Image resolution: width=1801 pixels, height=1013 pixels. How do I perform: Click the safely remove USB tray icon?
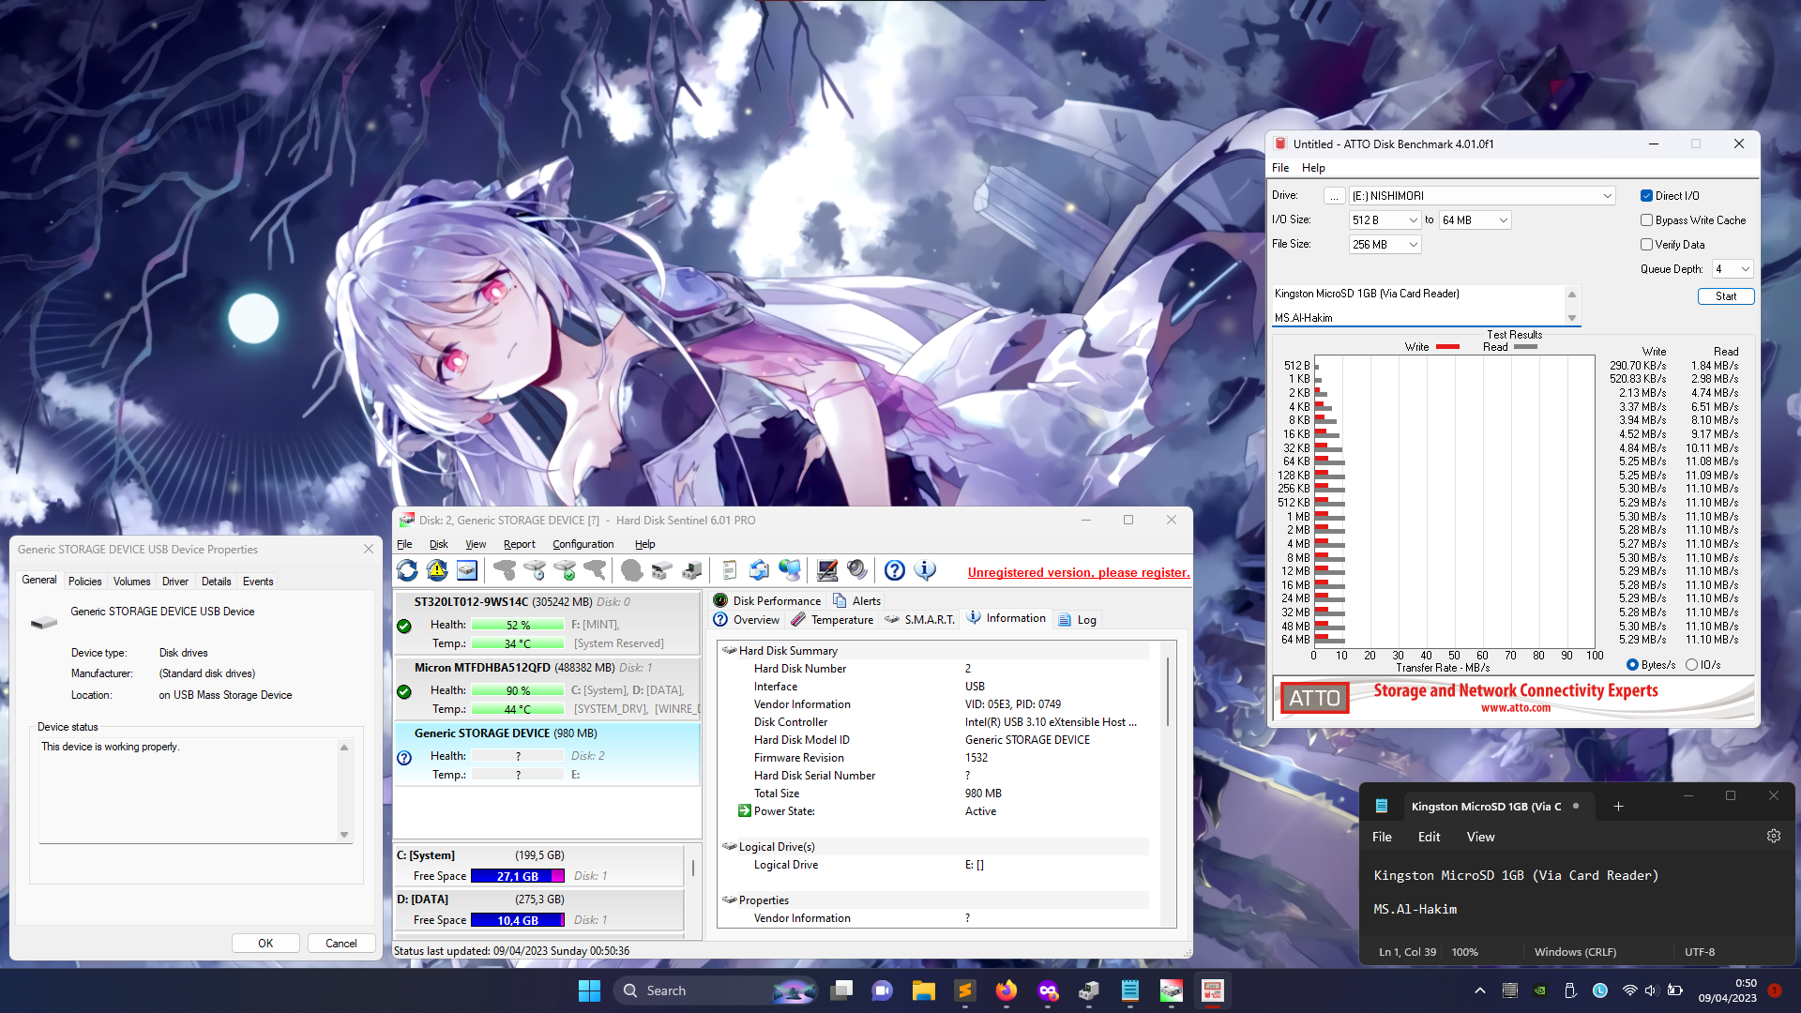[1570, 990]
